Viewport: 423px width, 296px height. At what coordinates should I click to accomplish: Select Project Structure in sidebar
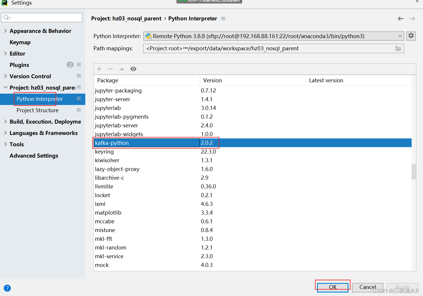pos(38,110)
